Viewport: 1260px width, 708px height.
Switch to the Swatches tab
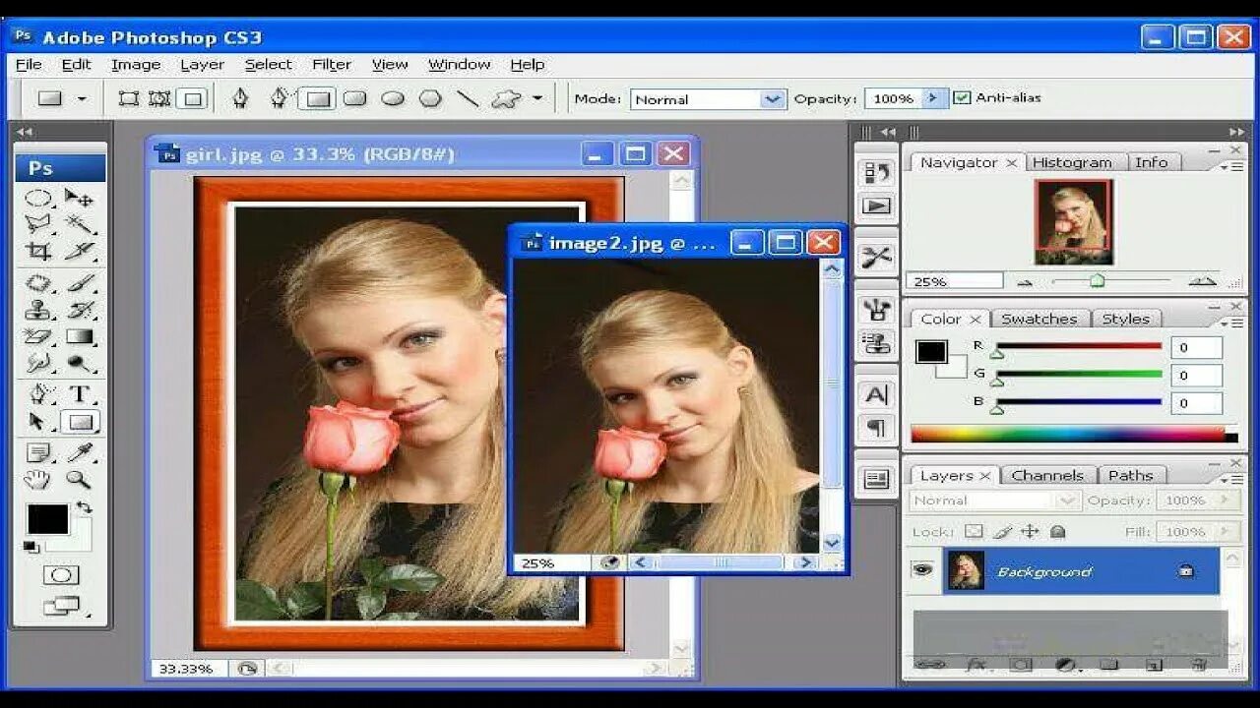click(x=1039, y=319)
